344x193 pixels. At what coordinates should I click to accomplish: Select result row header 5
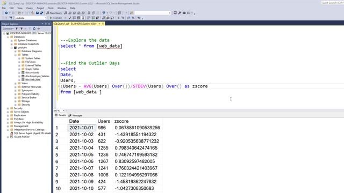(x=57, y=155)
